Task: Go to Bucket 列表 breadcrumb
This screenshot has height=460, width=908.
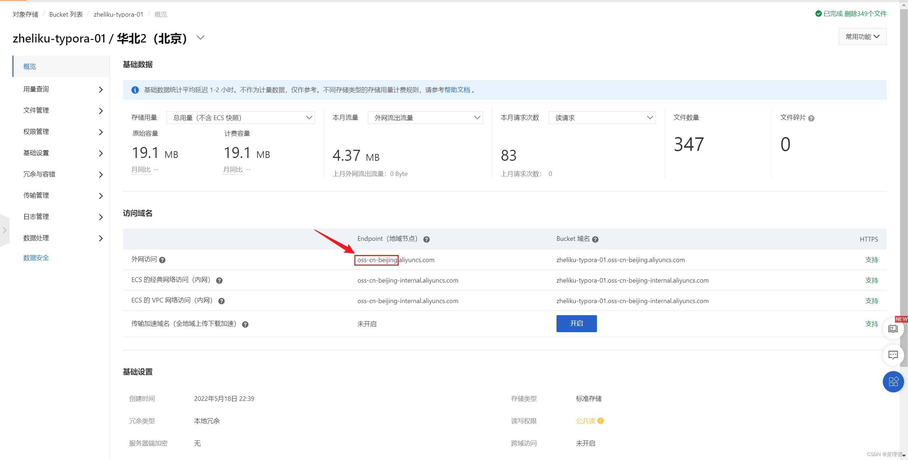Action: coord(66,14)
